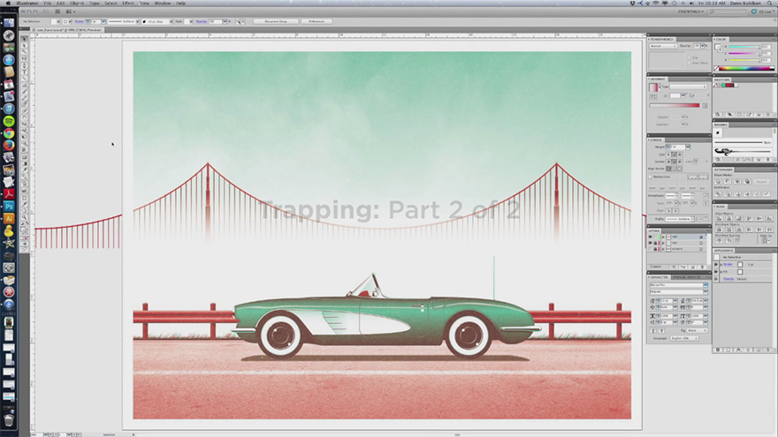Click Pathfinder Minus Front shape mode

tap(727, 182)
